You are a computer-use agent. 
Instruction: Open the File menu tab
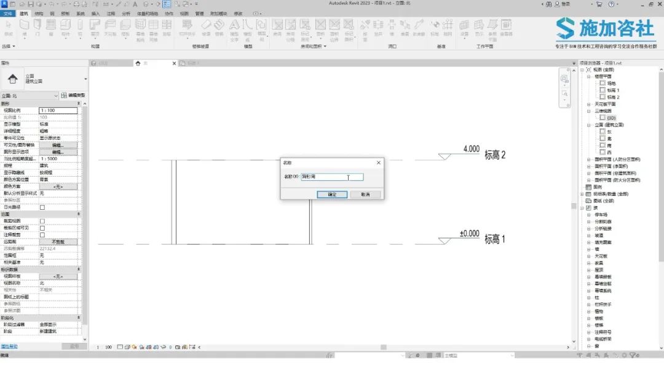[x=7, y=13]
